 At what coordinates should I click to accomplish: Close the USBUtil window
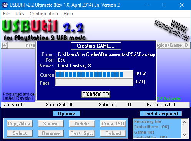click(x=182, y=5)
